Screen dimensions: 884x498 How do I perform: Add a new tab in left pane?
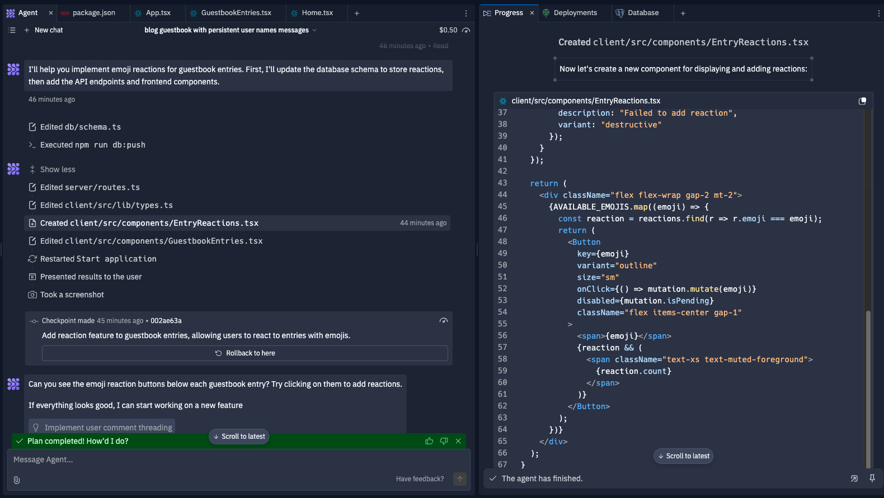point(357,13)
